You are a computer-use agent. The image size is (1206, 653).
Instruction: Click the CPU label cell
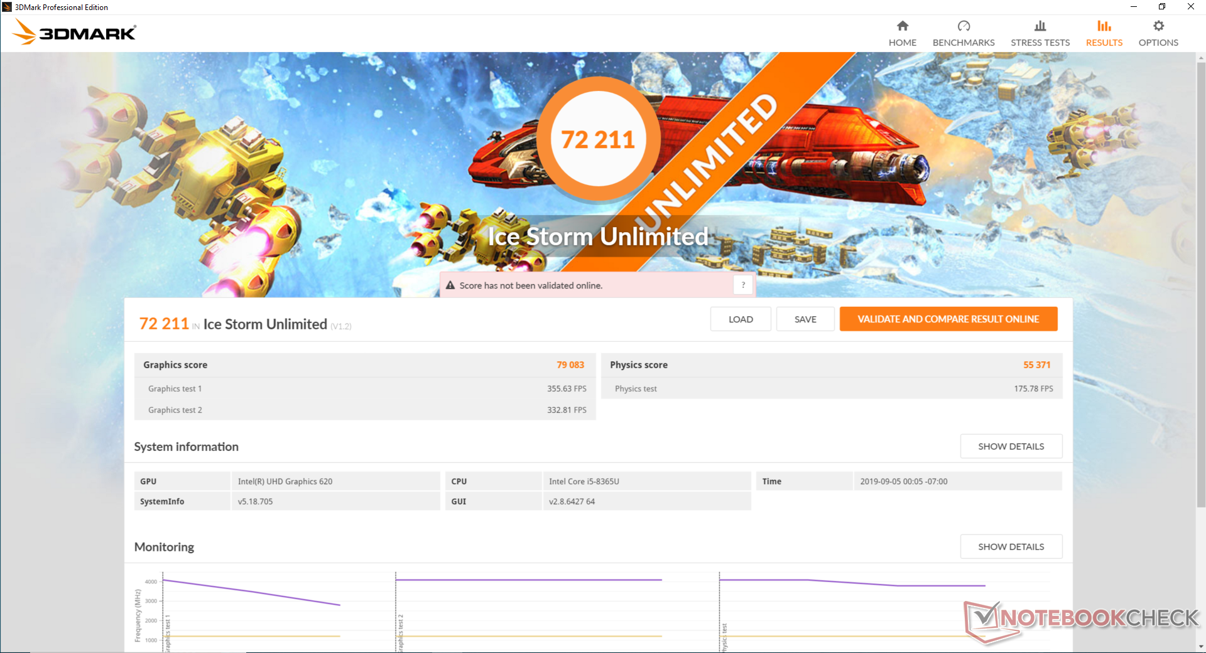point(493,481)
